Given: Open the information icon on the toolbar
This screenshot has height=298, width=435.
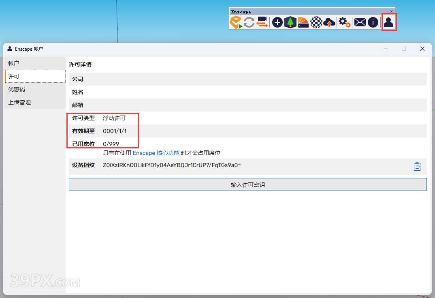Looking at the screenshot, I should point(372,22).
